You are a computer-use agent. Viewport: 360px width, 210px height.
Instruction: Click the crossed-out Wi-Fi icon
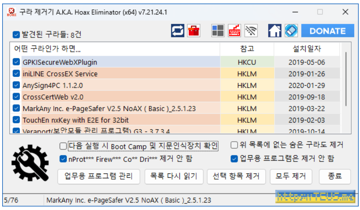tap(251, 30)
